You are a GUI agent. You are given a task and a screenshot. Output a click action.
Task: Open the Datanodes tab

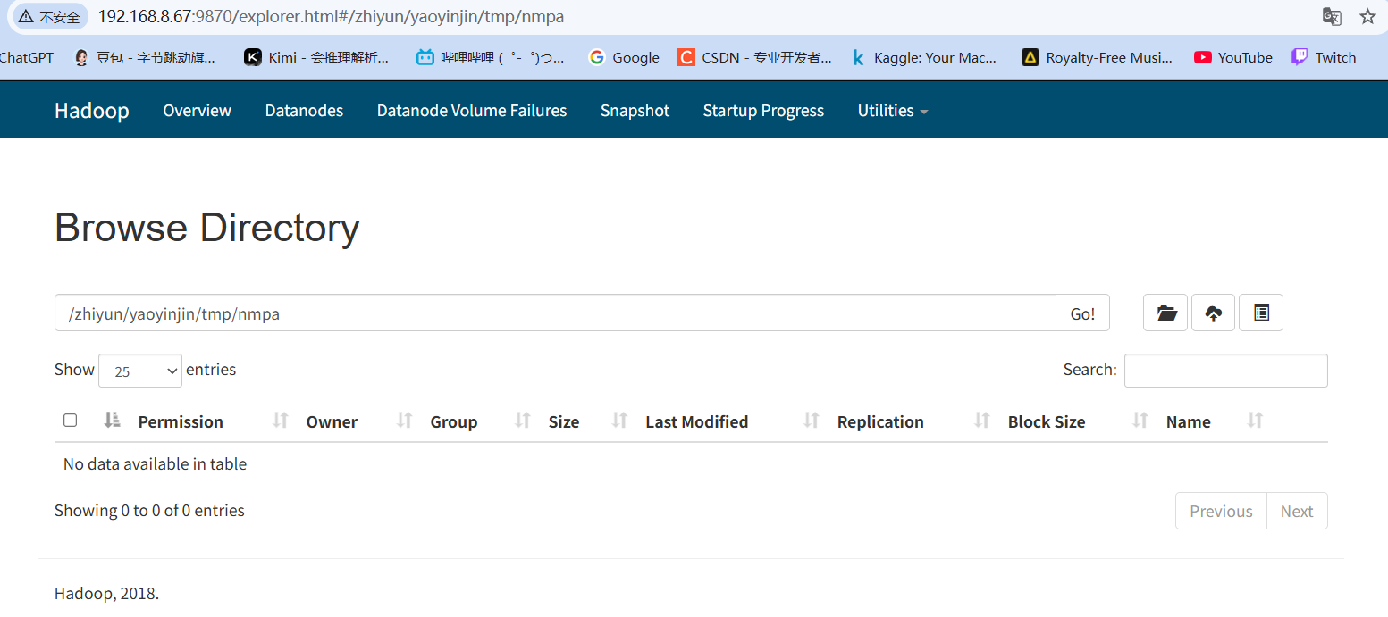click(304, 111)
